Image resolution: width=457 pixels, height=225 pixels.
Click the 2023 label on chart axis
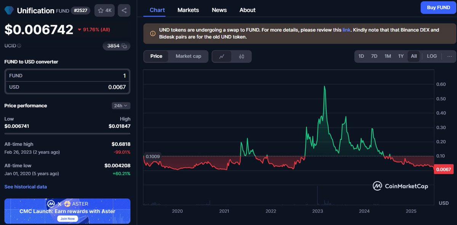[x=318, y=211]
